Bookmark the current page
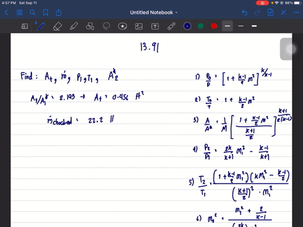 [x=45, y=13]
